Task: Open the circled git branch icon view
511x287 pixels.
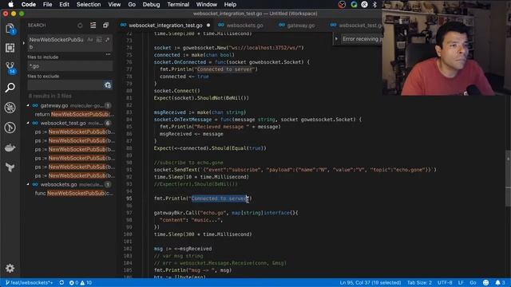Action: [10, 128]
